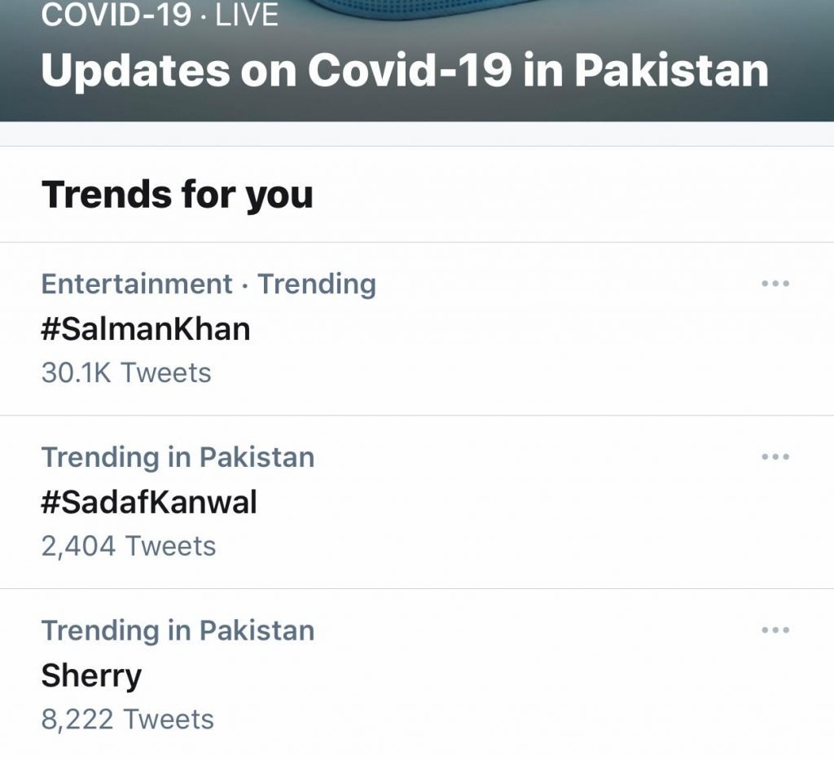Image resolution: width=834 pixels, height=761 pixels.
Task: Tap Trending in Pakistan above Sherry
Action: 178,631
